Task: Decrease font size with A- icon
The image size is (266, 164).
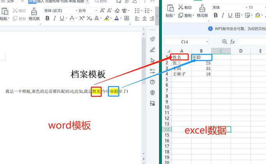Action: point(109,10)
